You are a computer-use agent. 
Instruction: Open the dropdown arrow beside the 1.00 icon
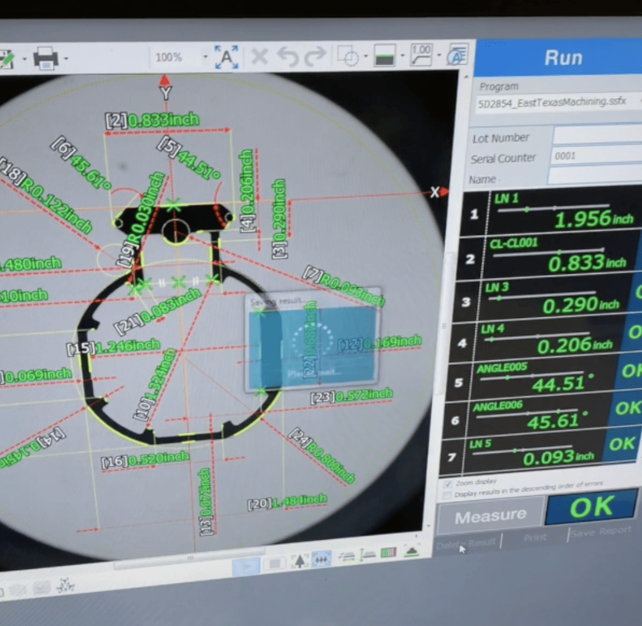[x=439, y=55]
